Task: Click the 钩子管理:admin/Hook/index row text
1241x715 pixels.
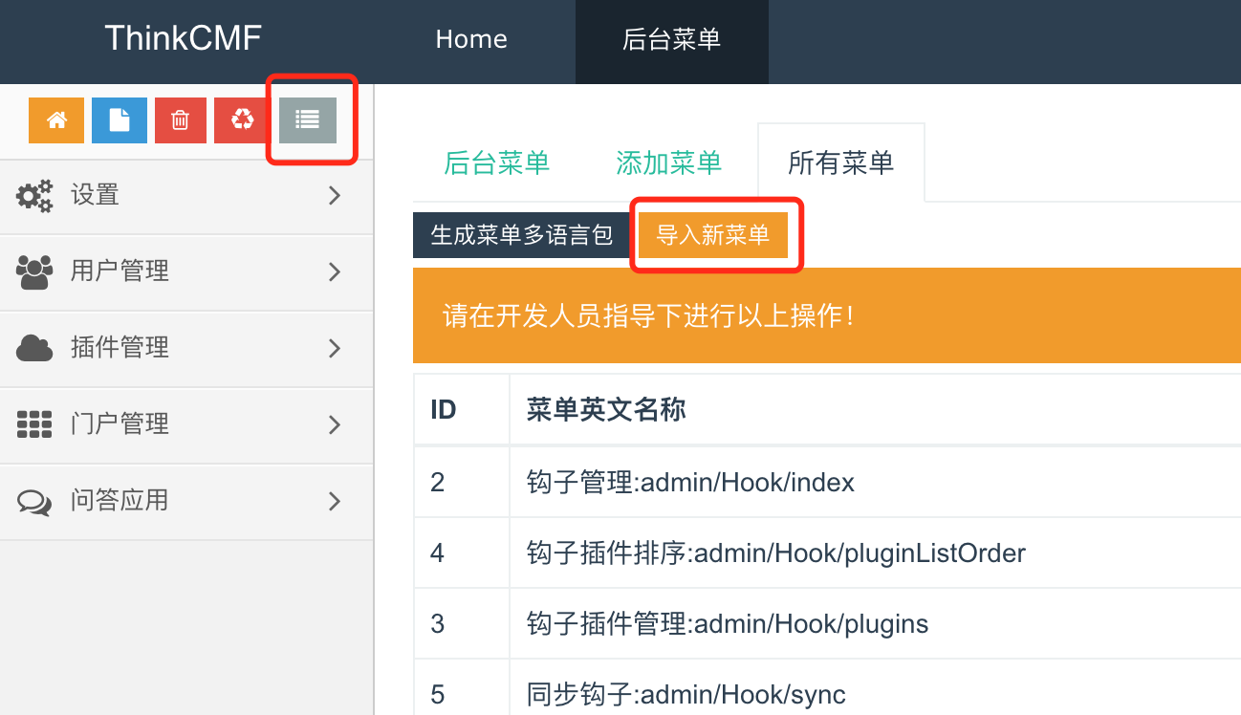Action: tap(690, 482)
